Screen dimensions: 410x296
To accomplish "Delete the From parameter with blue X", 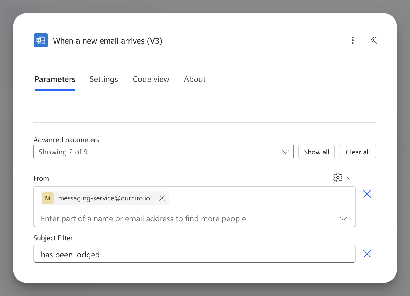I will click(367, 194).
